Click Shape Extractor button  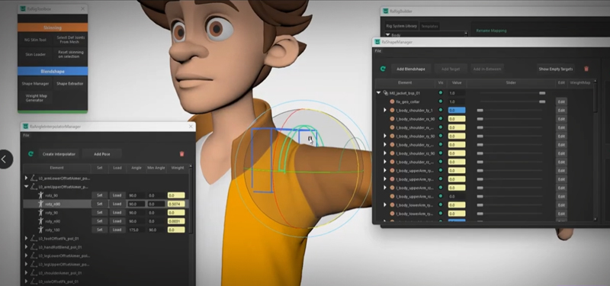[69, 83]
